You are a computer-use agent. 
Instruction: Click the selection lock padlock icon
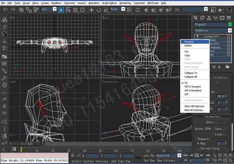(72, 155)
